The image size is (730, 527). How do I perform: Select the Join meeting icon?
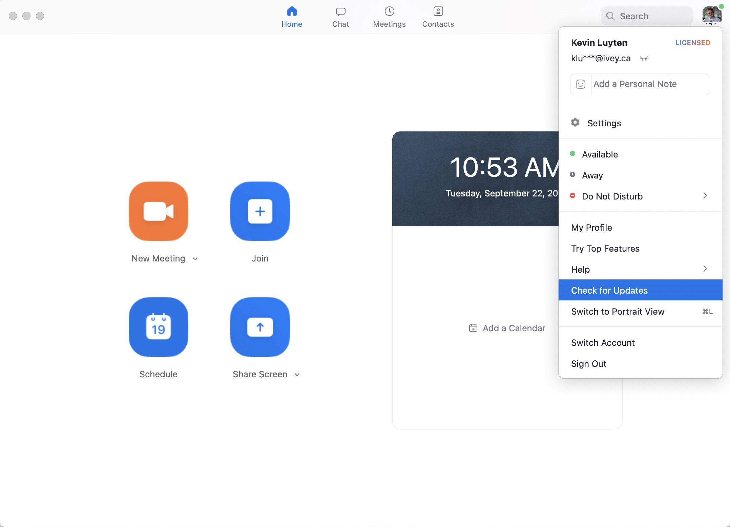259,211
